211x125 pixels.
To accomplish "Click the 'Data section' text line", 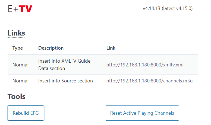I will [x=52, y=68].
